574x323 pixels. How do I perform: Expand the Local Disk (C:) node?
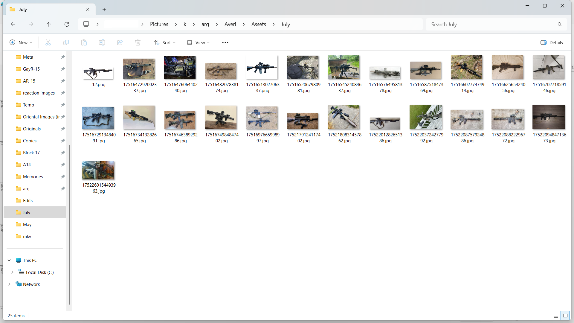pyautogui.click(x=12, y=272)
